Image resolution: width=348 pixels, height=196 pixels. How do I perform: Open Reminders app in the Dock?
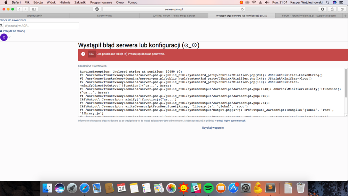(x=146, y=188)
